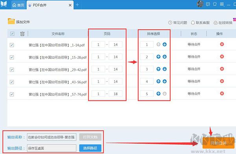Click start page field for _15-28.pdf

click(98, 57)
